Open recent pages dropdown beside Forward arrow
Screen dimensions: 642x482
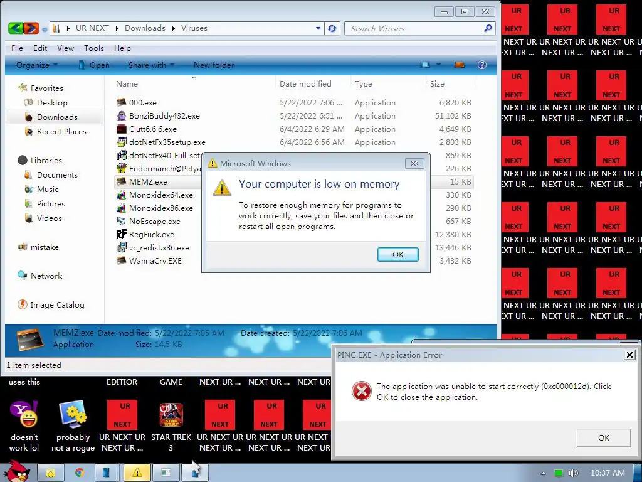(45, 29)
